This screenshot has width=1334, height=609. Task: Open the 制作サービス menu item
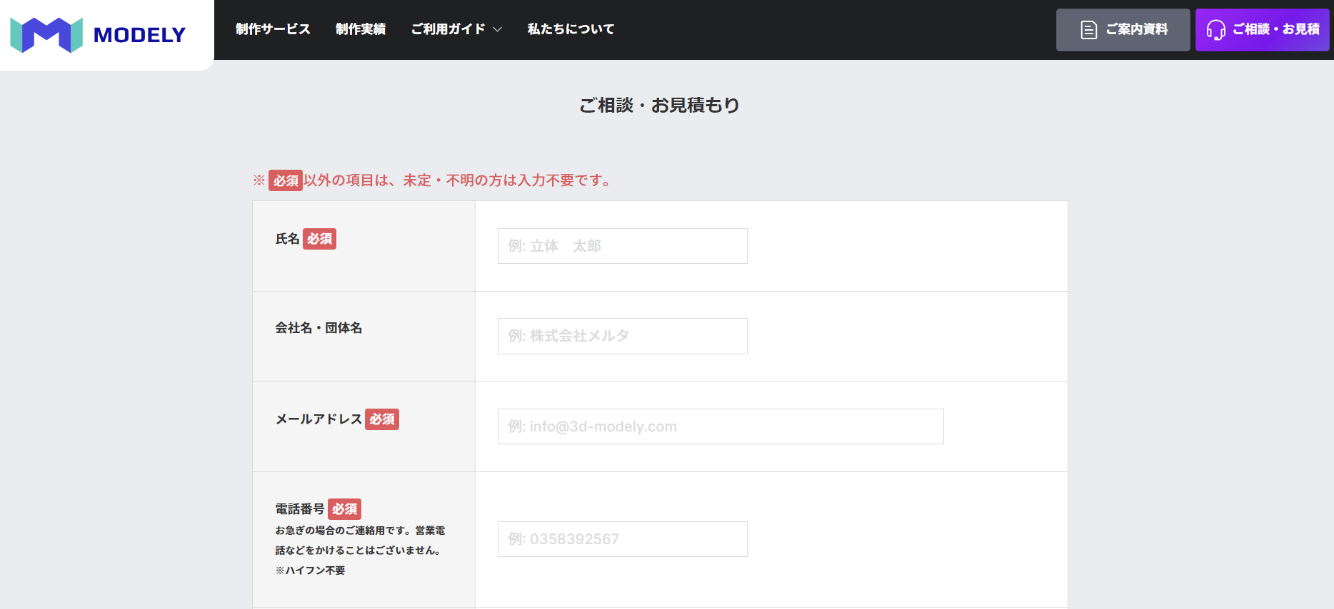(273, 29)
